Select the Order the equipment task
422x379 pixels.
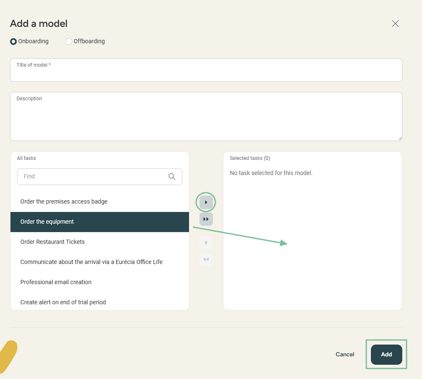coord(47,222)
